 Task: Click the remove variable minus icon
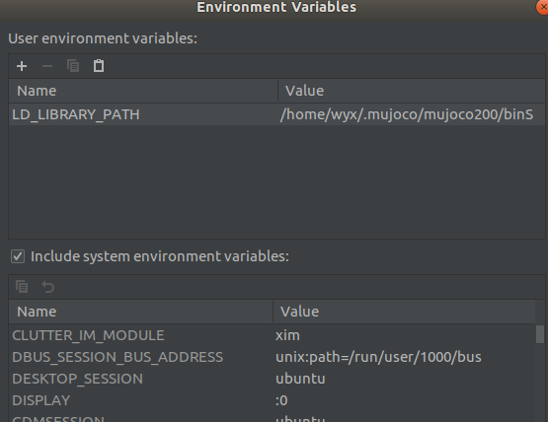[x=47, y=66]
